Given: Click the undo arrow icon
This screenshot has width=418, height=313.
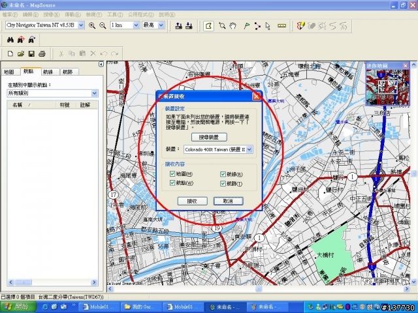Looking at the screenshot, I should [x=104, y=53].
